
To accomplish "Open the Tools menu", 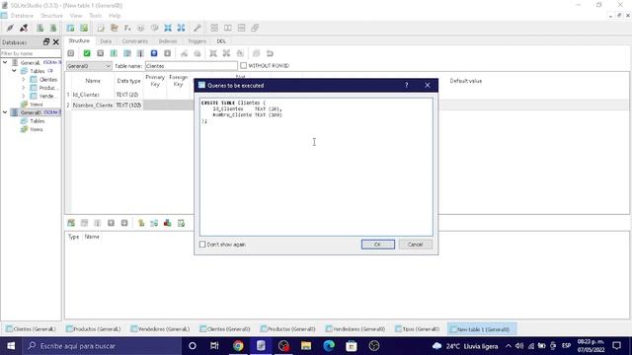I will click(96, 16).
